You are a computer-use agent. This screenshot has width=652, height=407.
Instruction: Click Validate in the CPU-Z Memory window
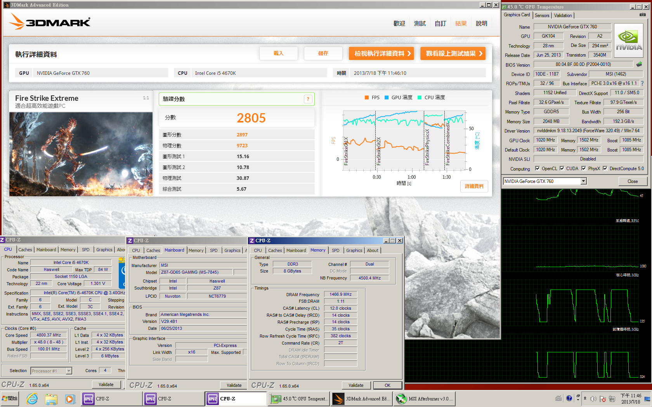[356, 385]
